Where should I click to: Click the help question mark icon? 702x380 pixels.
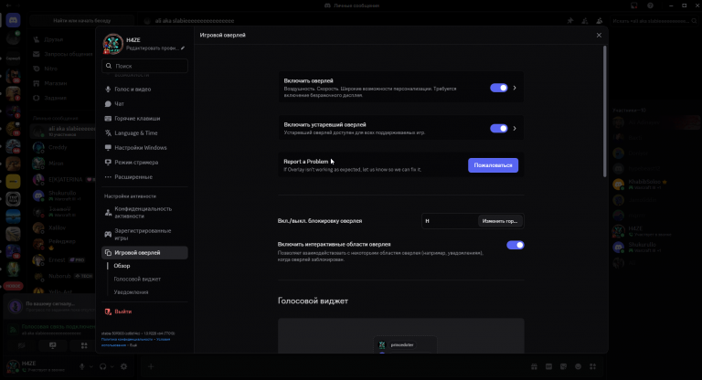coord(650,5)
